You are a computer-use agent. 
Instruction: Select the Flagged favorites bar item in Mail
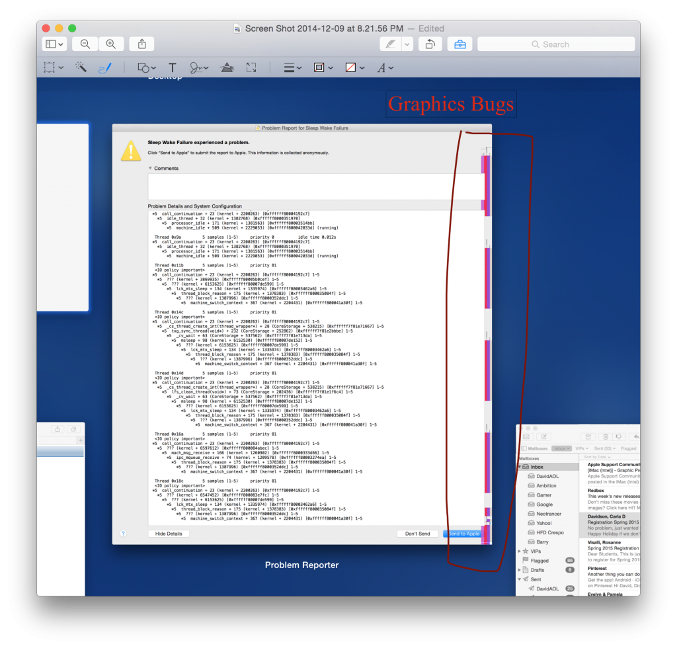coord(628,448)
